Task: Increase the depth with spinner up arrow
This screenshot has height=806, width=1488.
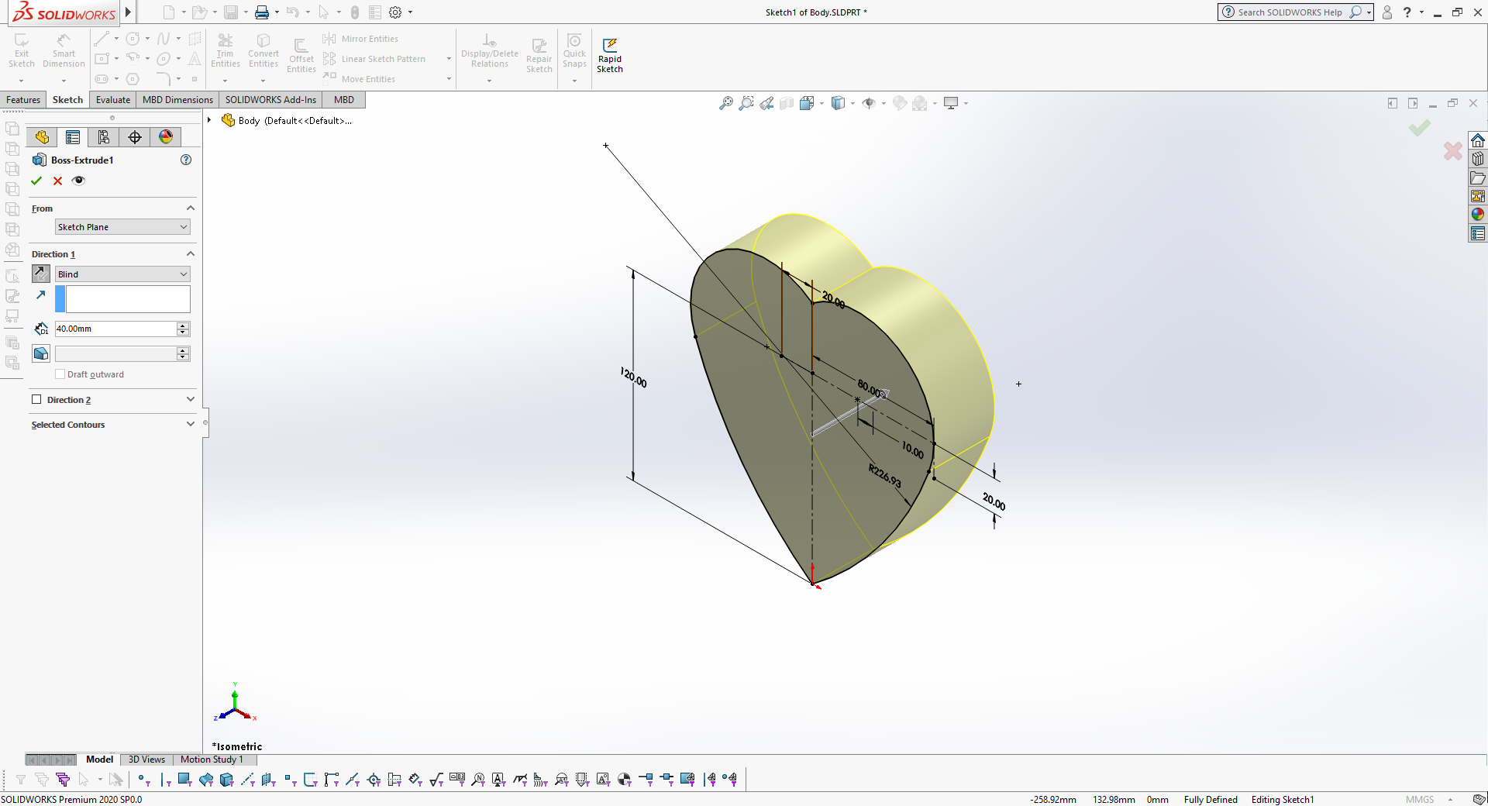Action: coord(183,325)
